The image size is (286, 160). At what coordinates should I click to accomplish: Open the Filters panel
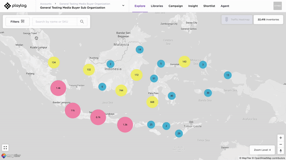(x=18, y=22)
